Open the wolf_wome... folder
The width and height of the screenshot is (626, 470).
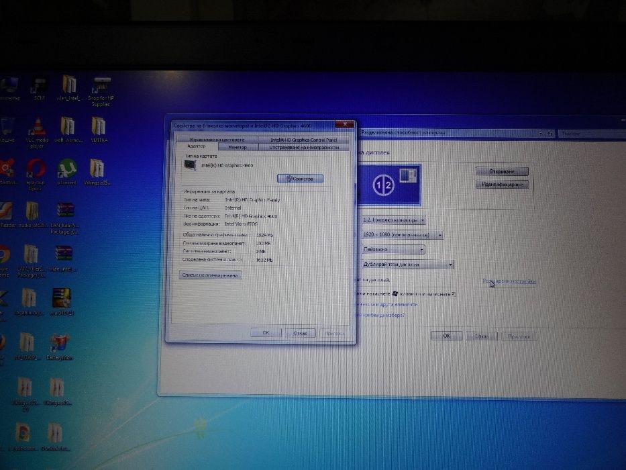coord(68,129)
